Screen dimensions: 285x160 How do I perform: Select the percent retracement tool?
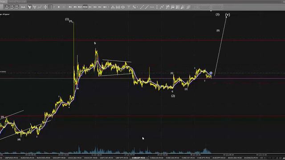[134, 7]
